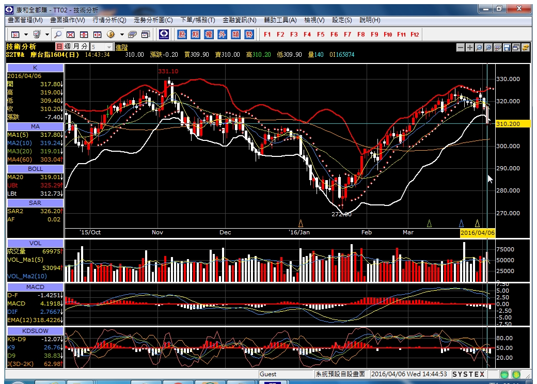Click the Concord logo toolbar icon
This screenshot has width=537, height=384.
pos(164,34)
